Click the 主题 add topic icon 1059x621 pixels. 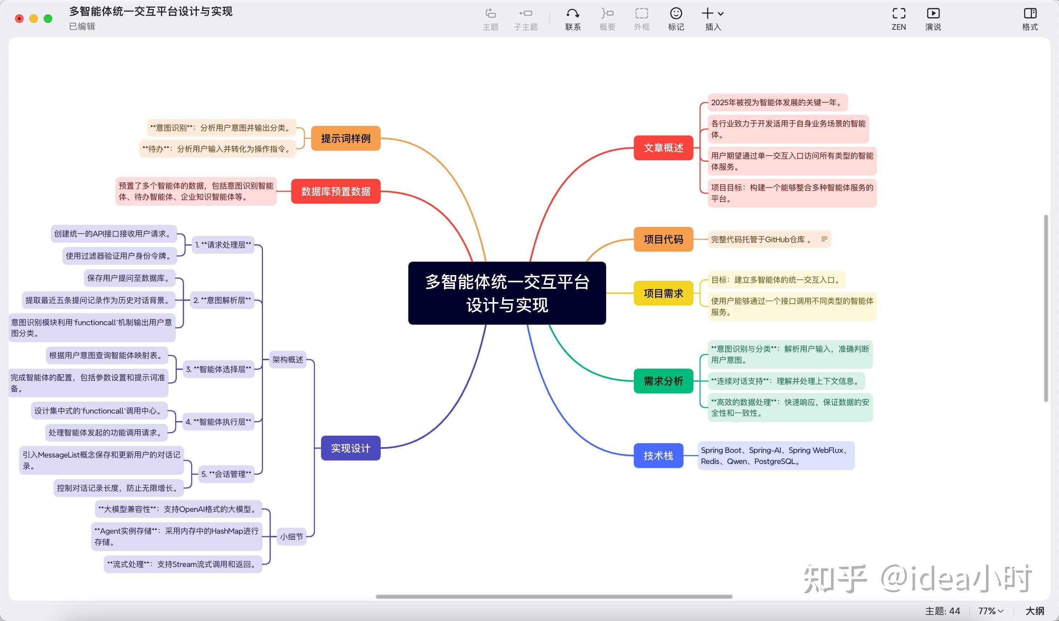491,14
